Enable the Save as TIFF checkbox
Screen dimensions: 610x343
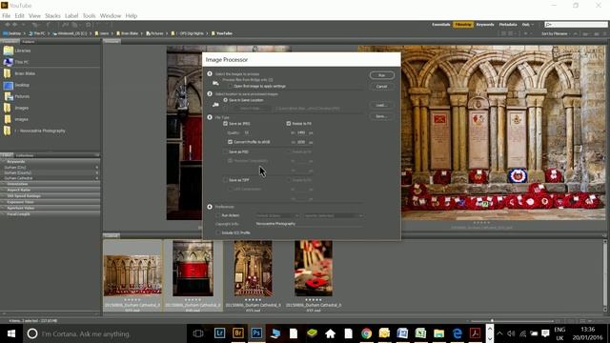[225, 180]
